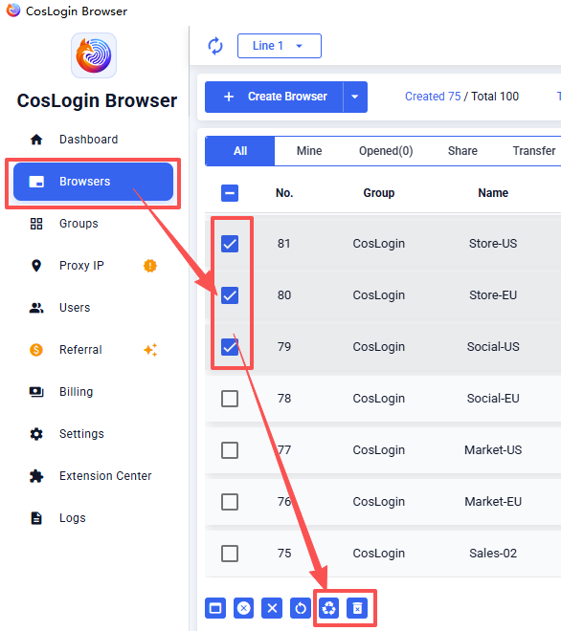Uncheck the row 81 Store-US checkbox
Screen dimensions: 561x631
click(x=230, y=244)
